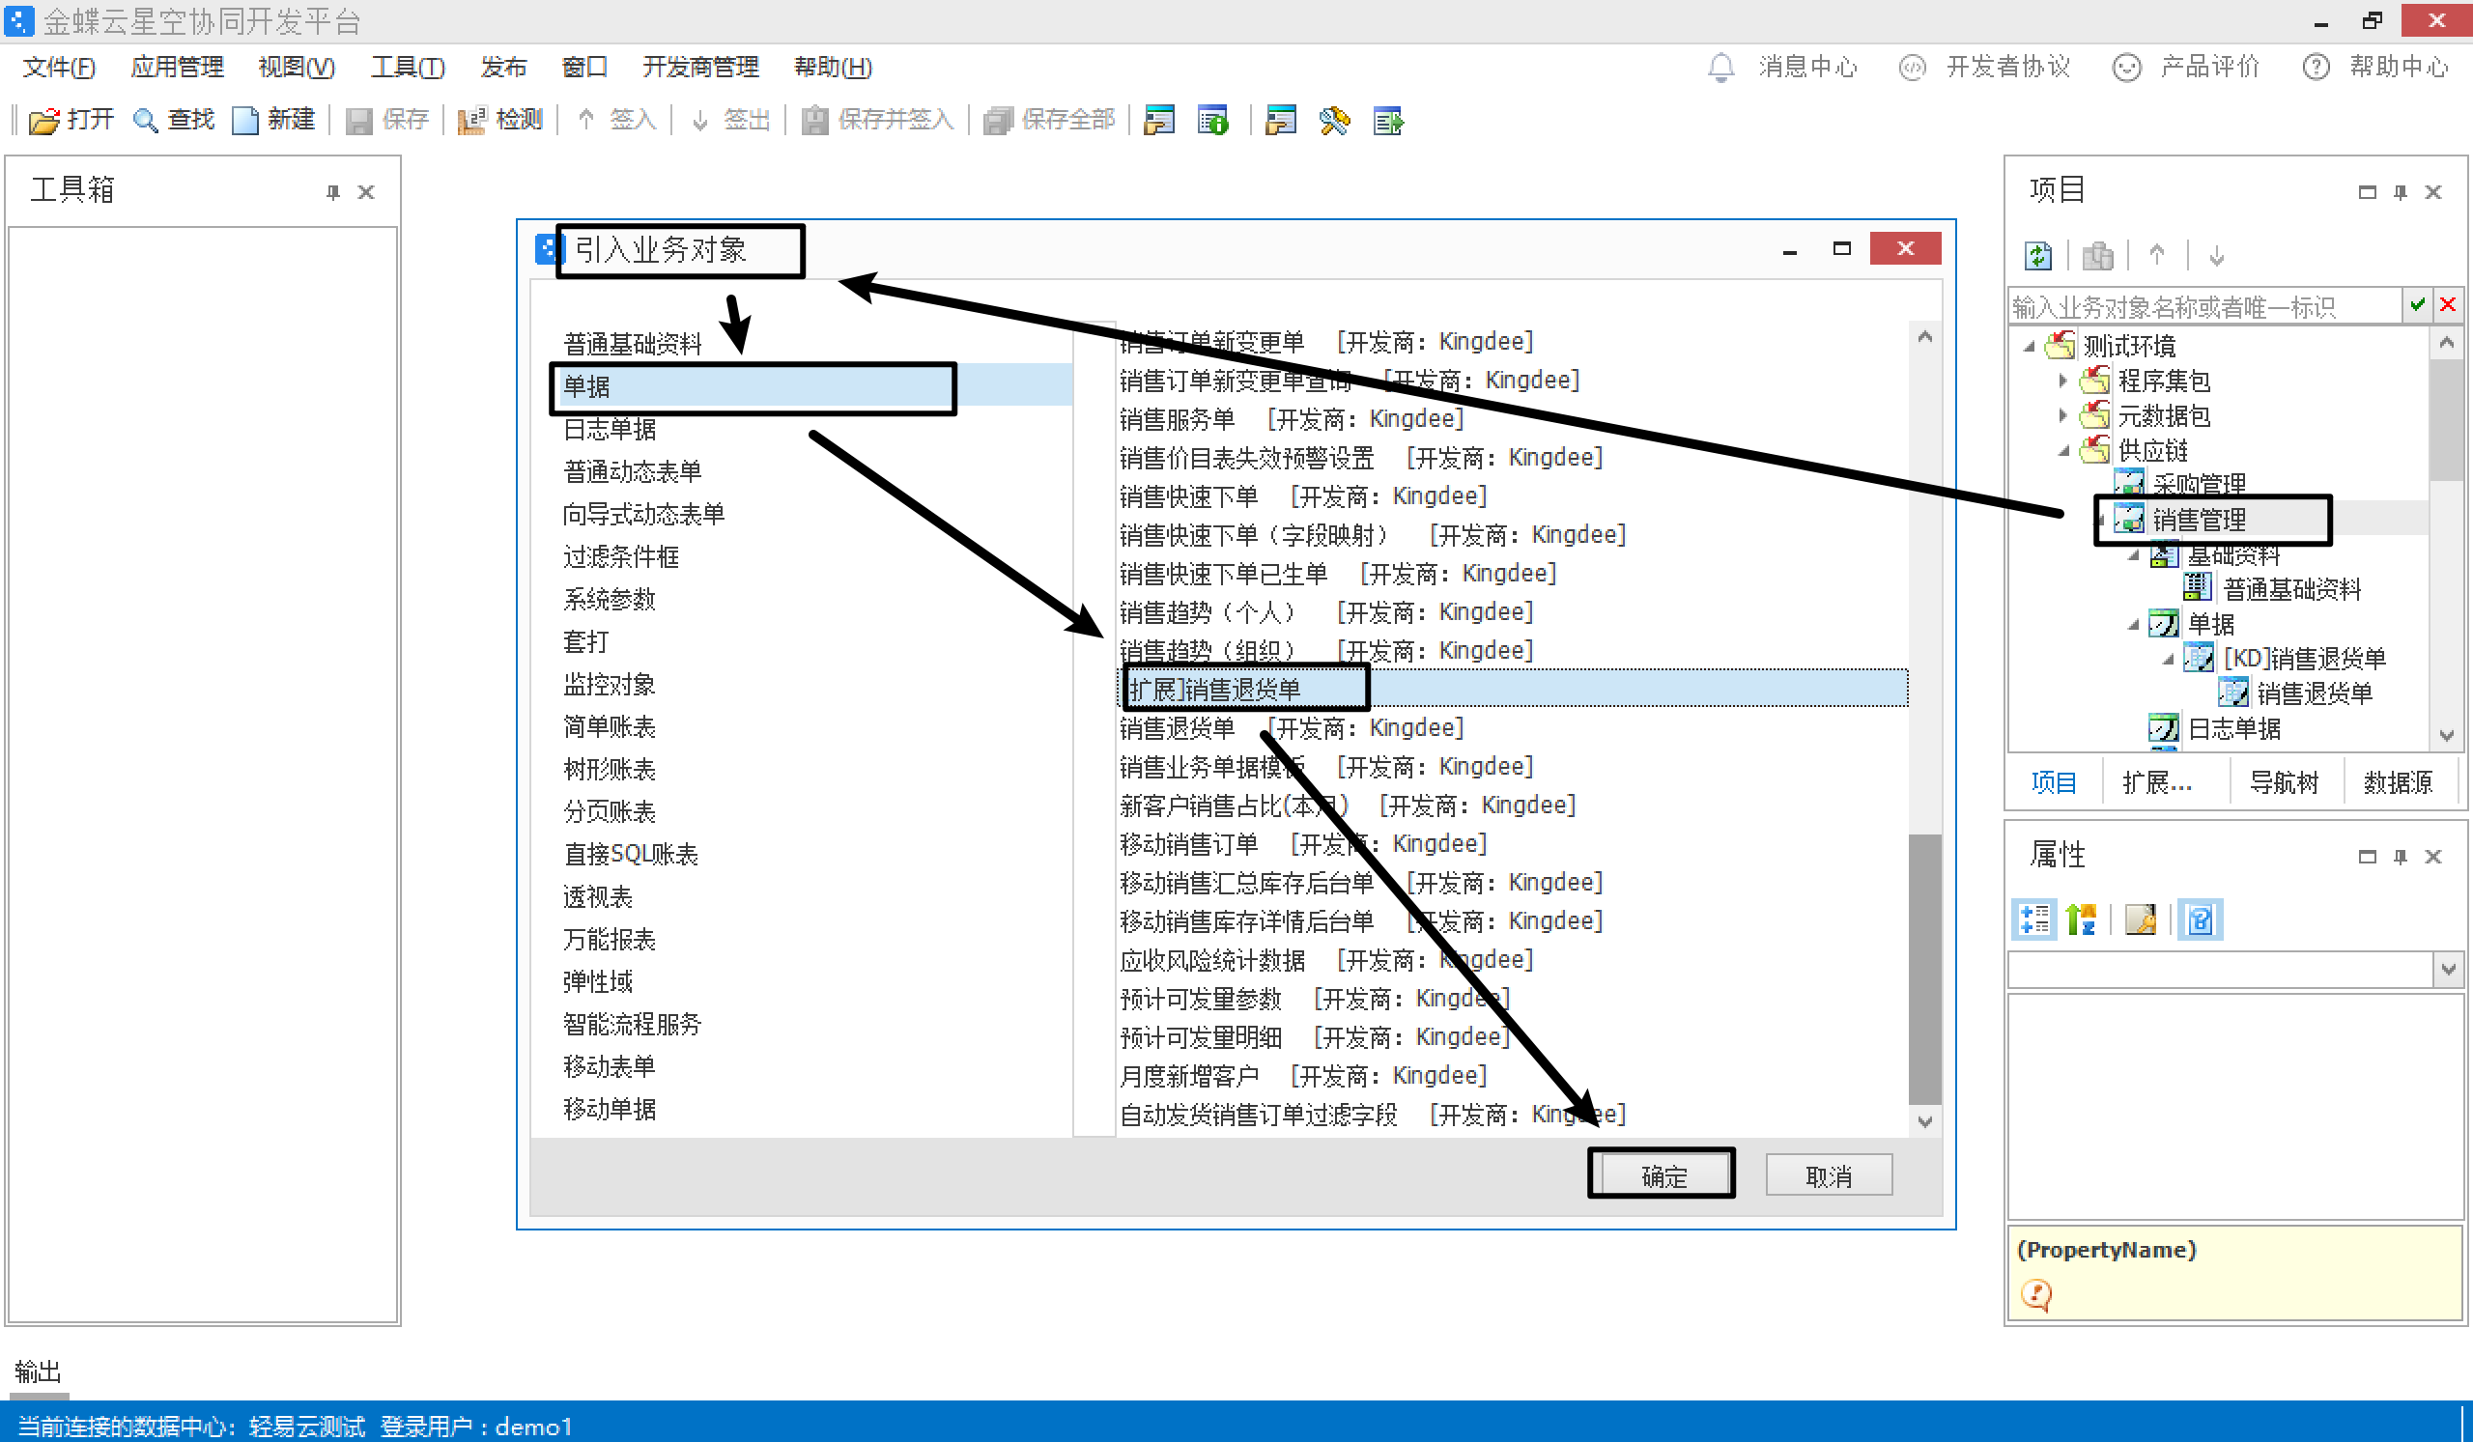Collapse the 测试环境 tree node
This screenshot has width=2473, height=1442.
click(x=2029, y=347)
